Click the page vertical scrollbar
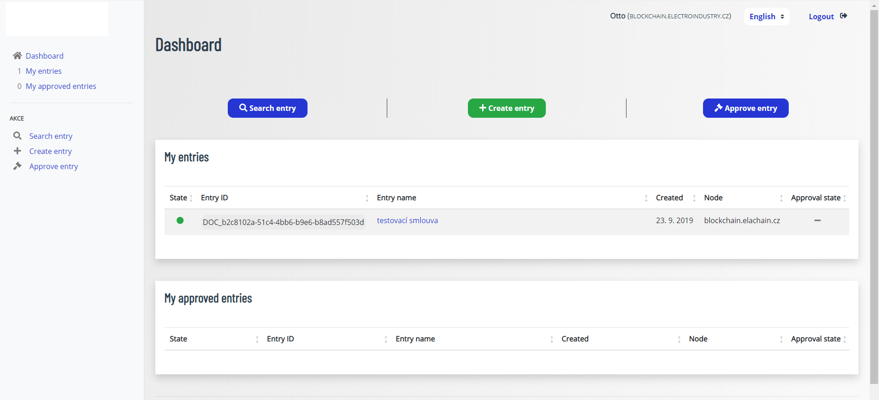Screen dimensions: 879x400 (x=874, y=197)
